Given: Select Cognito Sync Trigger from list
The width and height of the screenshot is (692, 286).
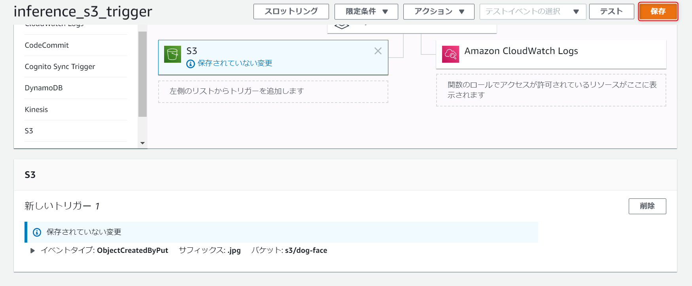Looking at the screenshot, I should [60, 67].
